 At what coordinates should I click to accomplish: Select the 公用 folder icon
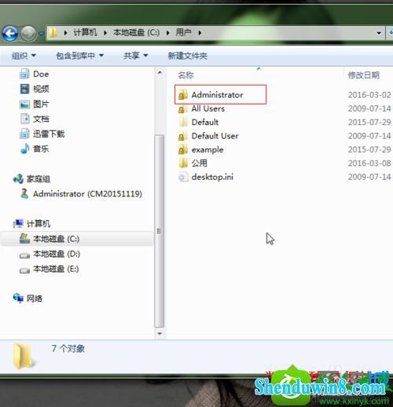[183, 163]
